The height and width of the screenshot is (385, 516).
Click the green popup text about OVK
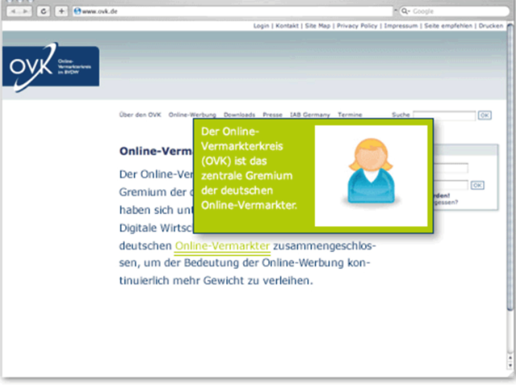pos(248,168)
